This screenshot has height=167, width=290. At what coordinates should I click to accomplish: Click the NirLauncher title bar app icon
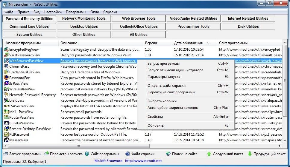pos(4,4)
